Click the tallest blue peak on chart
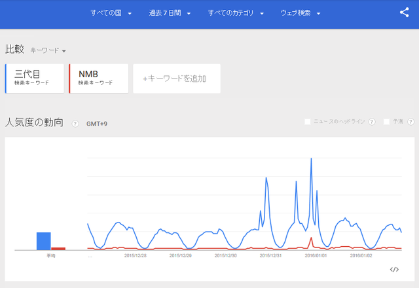This screenshot has width=419, height=288. click(311, 158)
